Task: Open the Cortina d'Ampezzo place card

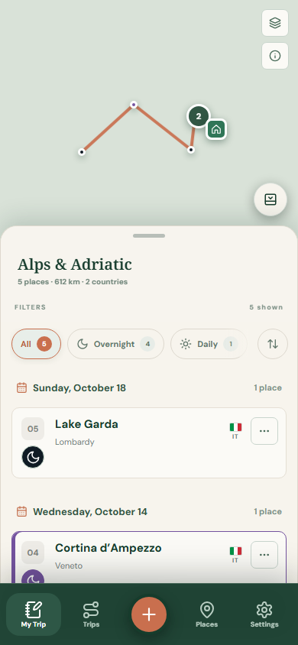Action: (149, 557)
